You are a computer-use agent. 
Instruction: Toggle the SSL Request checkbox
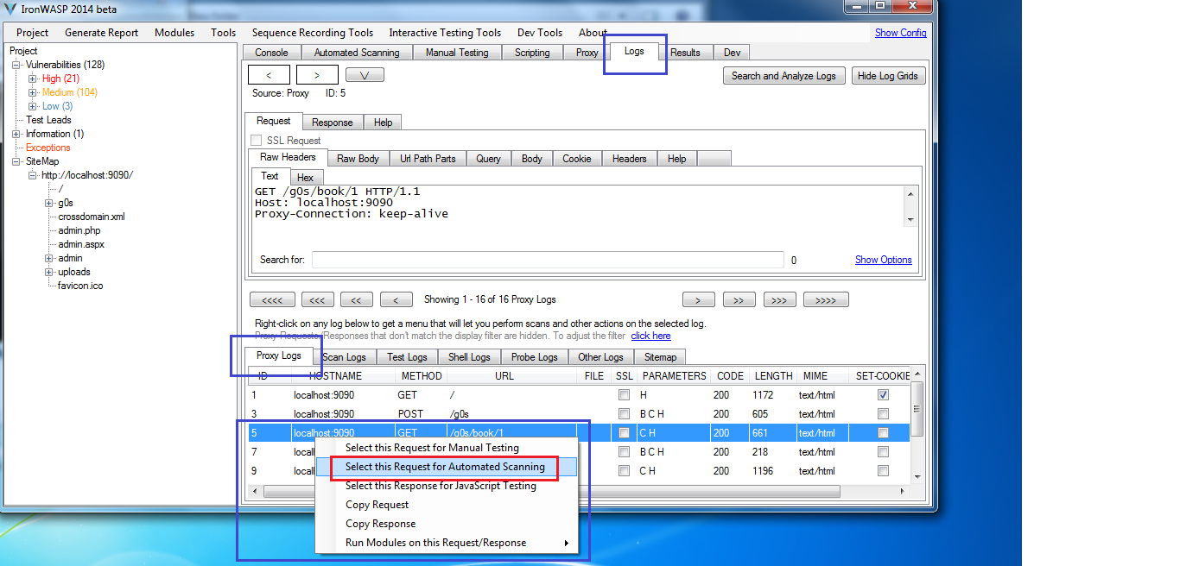(256, 140)
